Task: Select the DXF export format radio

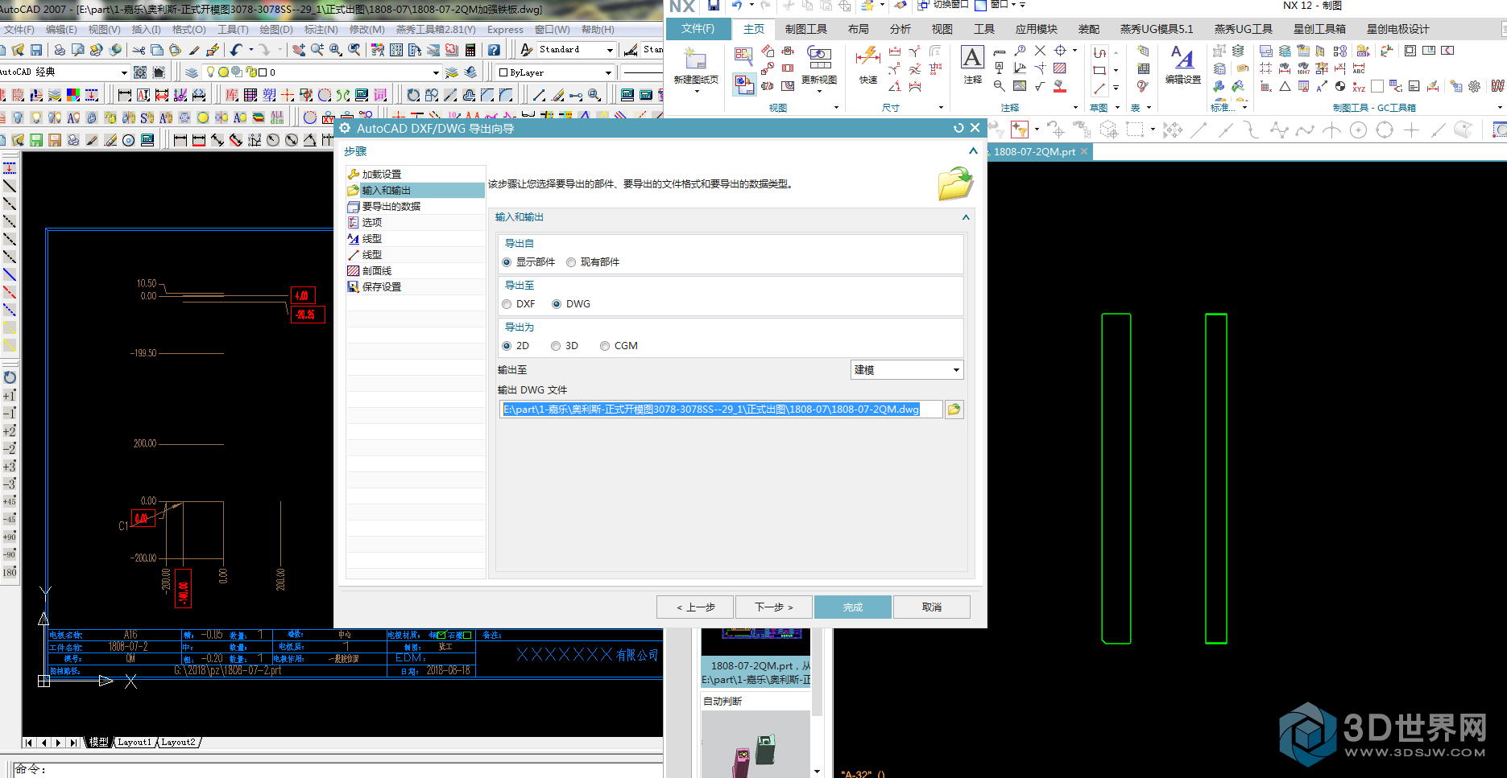Action: (507, 304)
